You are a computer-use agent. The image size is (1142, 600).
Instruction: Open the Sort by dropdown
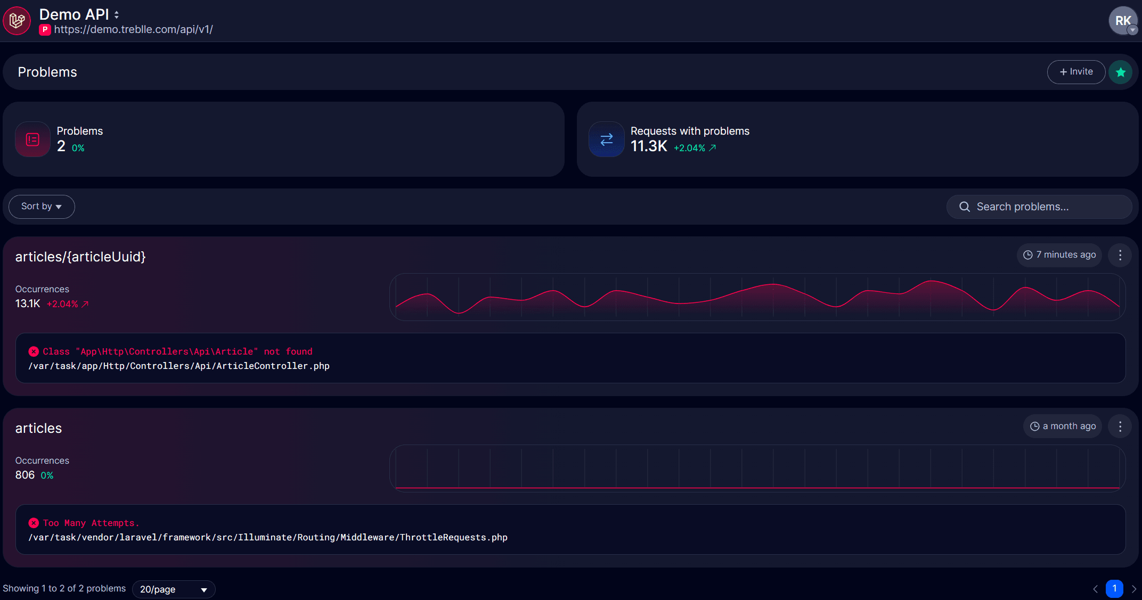tap(42, 207)
